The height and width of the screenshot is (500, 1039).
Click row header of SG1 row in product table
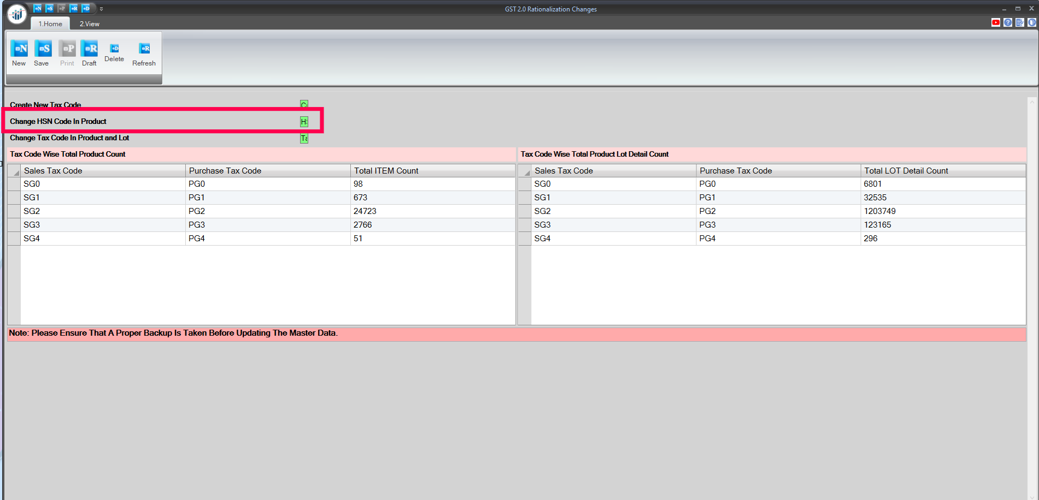click(x=14, y=198)
